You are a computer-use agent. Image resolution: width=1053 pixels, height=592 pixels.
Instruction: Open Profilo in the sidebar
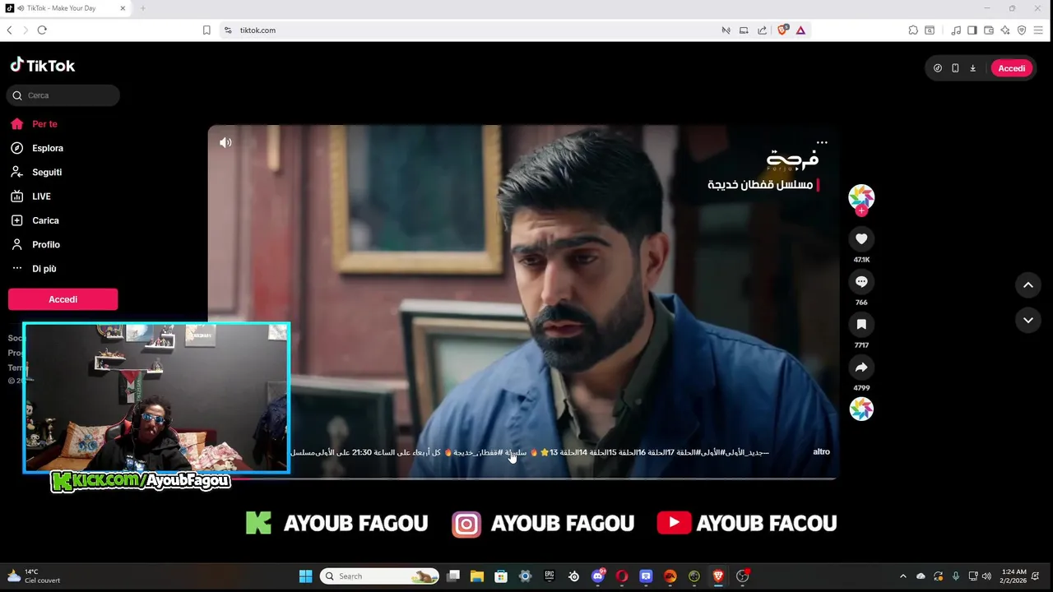point(46,244)
